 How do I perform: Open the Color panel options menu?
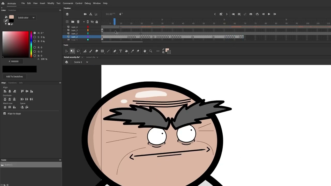60,10
